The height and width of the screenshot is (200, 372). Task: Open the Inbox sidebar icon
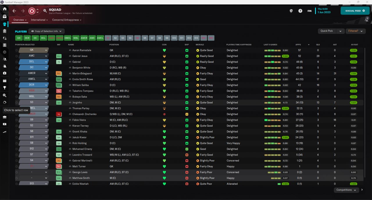[x=5, y=17]
